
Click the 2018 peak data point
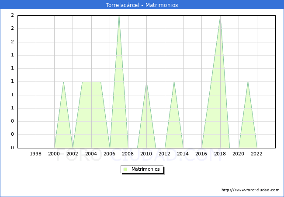point(220,16)
